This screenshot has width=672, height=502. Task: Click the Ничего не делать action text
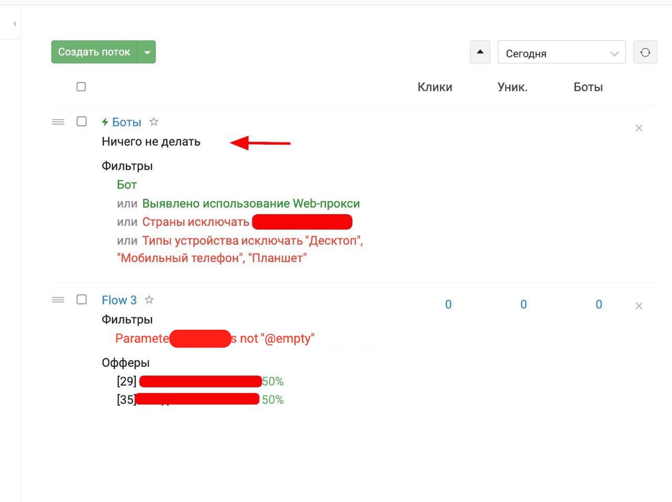pyautogui.click(x=151, y=141)
